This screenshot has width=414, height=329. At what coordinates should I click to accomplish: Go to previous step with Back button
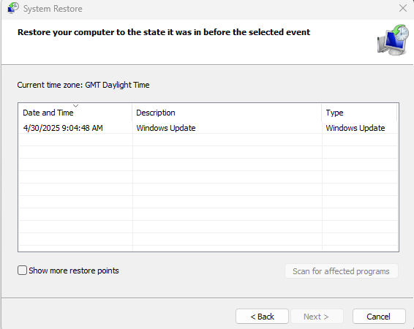pyautogui.click(x=262, y=317)
